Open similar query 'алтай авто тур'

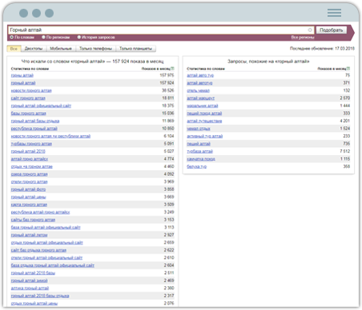click(200, 75)
